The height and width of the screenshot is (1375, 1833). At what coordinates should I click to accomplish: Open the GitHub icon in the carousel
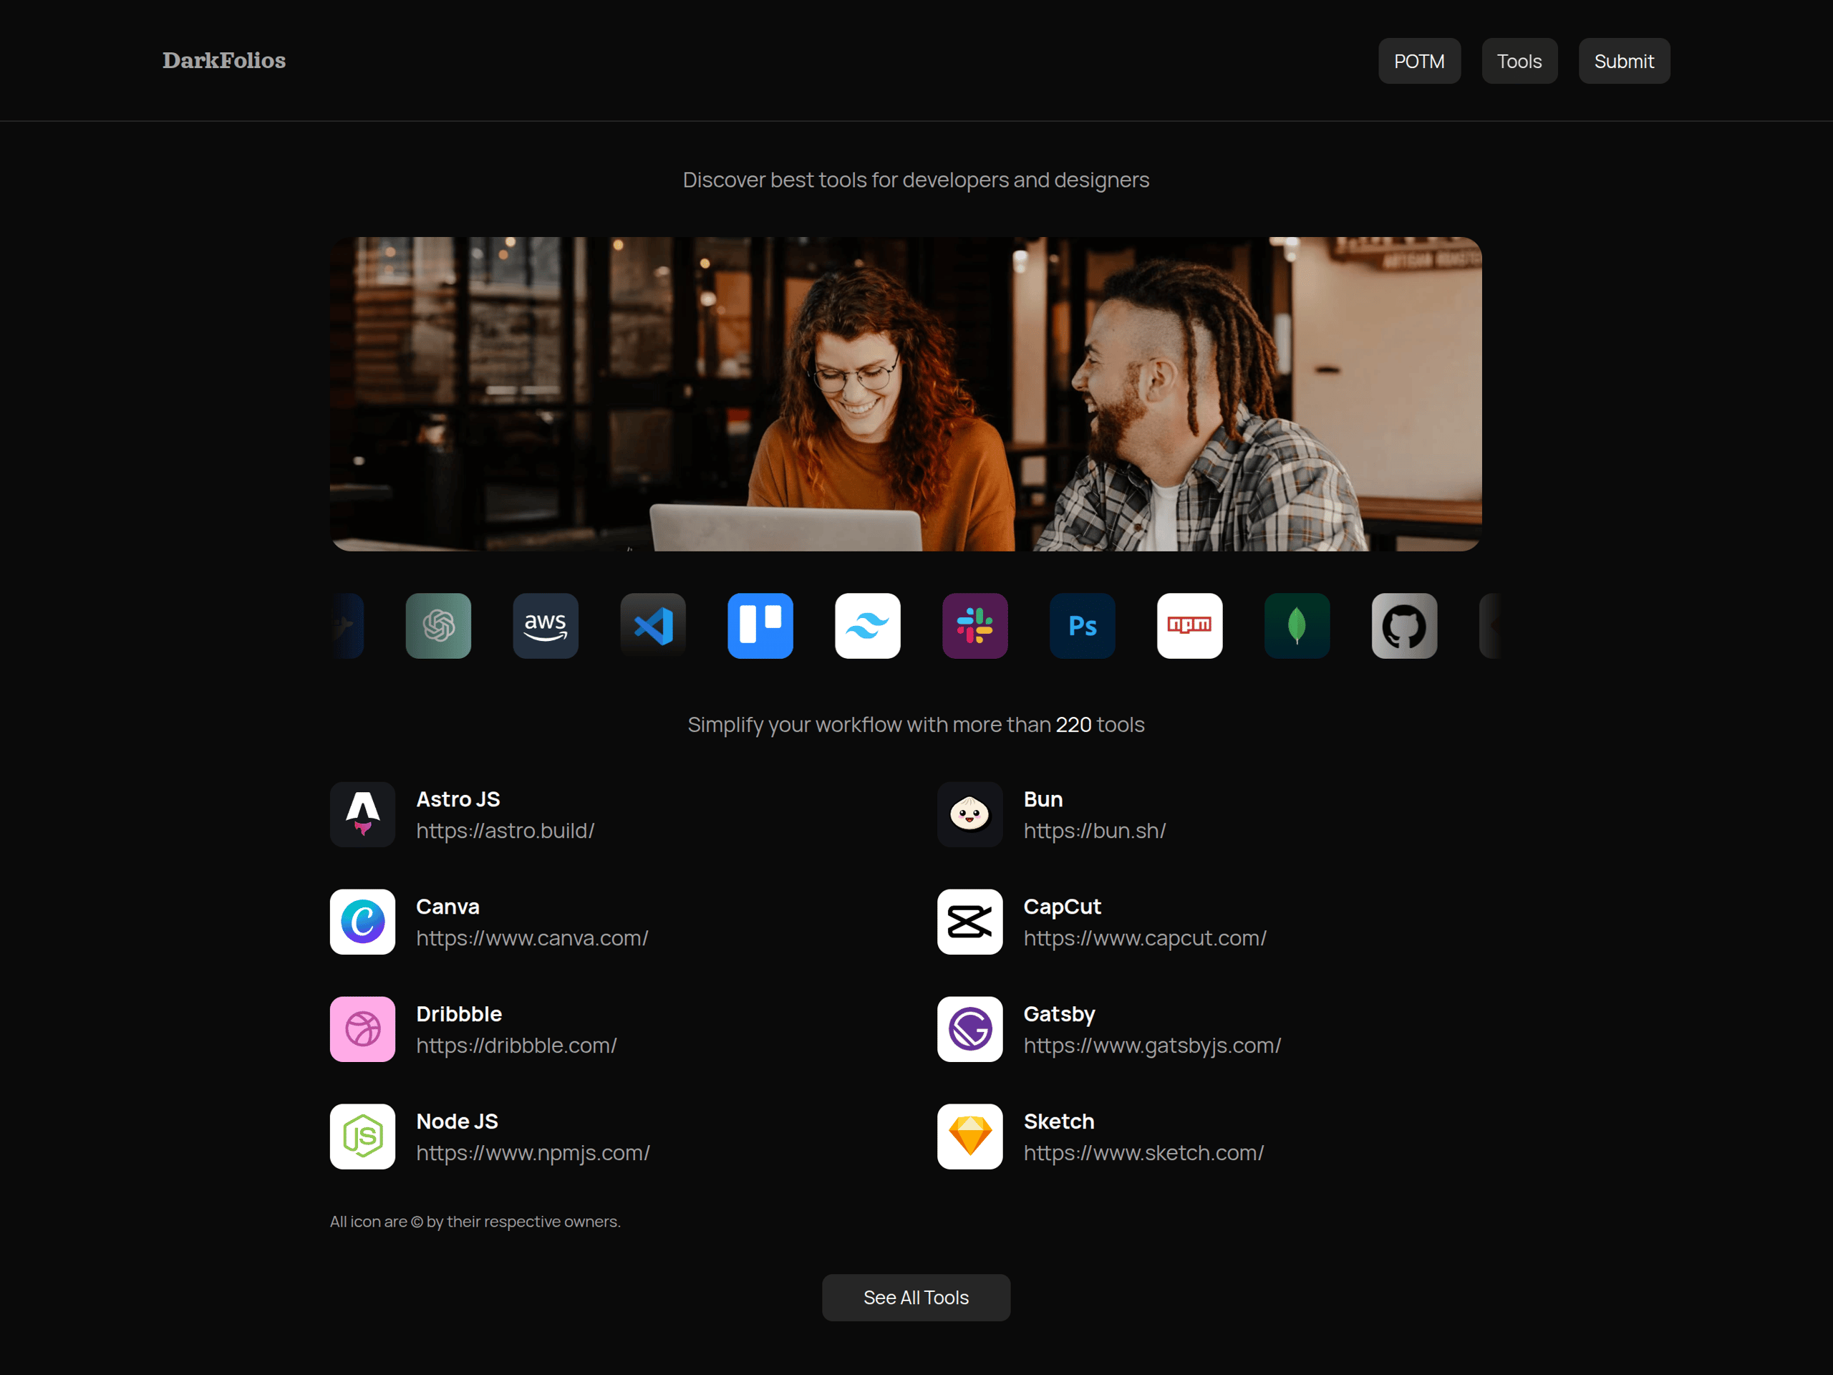click(1404, 626)
